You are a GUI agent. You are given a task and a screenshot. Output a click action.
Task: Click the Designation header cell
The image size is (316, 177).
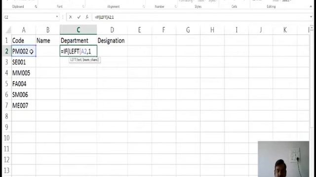pos(112,40)
